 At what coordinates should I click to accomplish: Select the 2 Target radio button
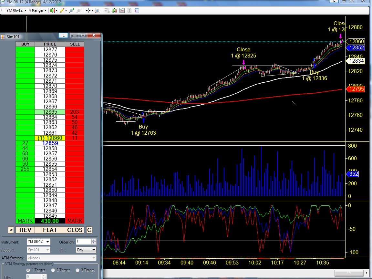(x=53, y=270)
